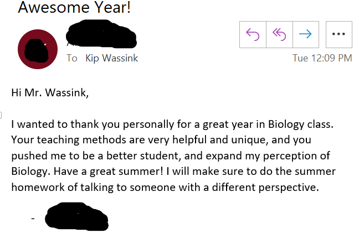
Task: Click the "To" recipient label
Action: (x=72, y=58)
